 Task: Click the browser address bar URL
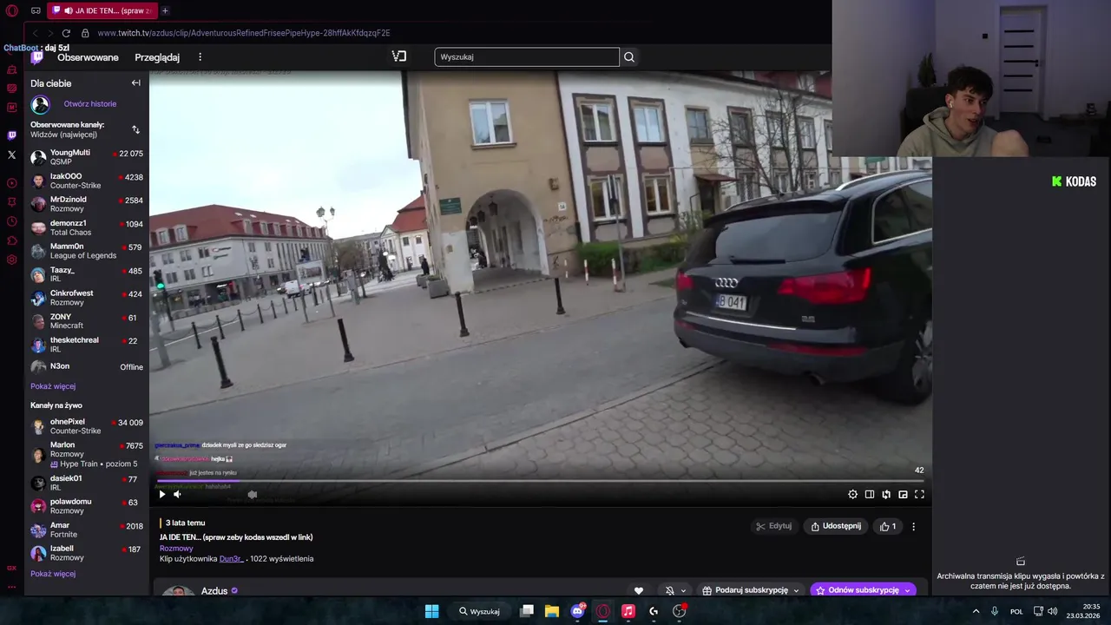pos(244,33)
